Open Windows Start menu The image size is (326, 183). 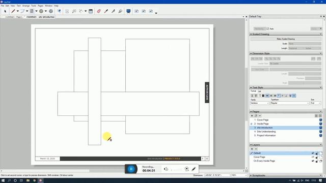(3, 180)
